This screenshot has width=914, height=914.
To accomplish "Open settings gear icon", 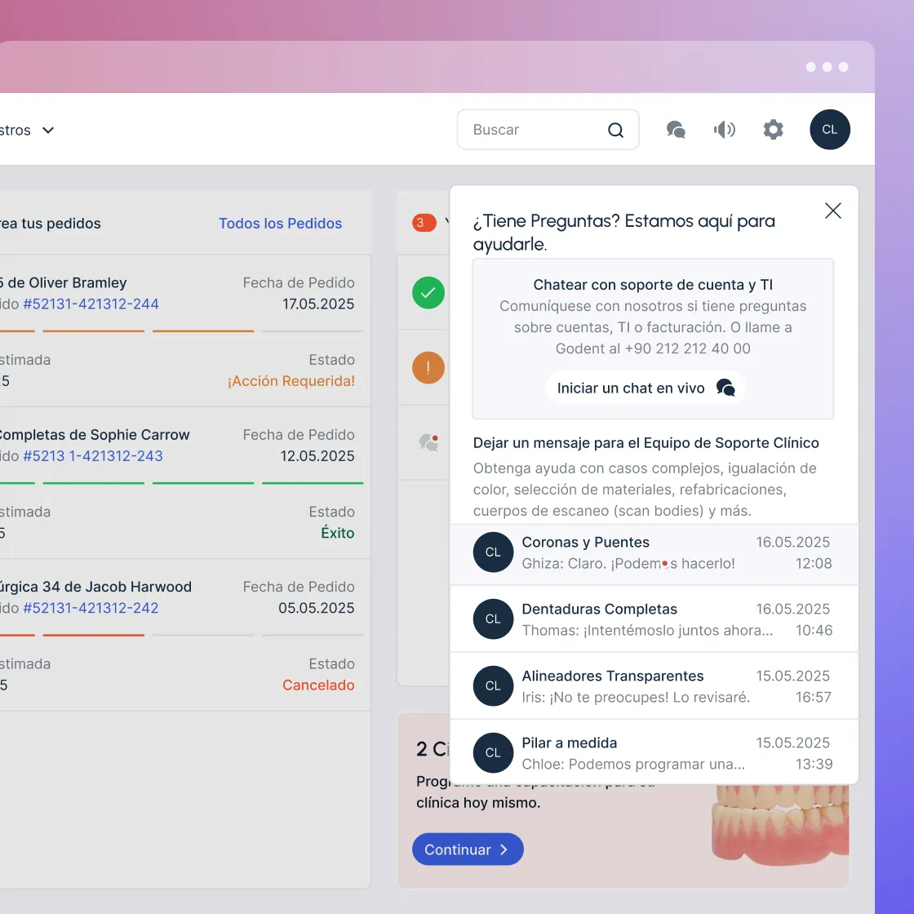I will tap(773, 130).
